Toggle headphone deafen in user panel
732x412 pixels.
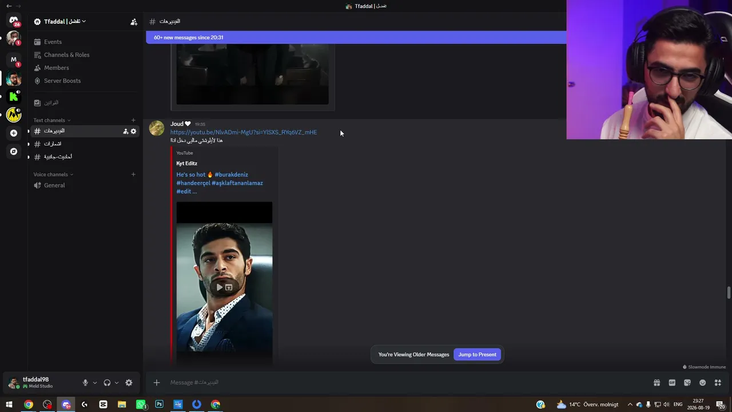coord(107,383)
